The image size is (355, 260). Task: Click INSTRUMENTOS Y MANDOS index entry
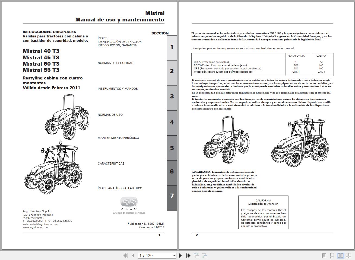(118, 89)
